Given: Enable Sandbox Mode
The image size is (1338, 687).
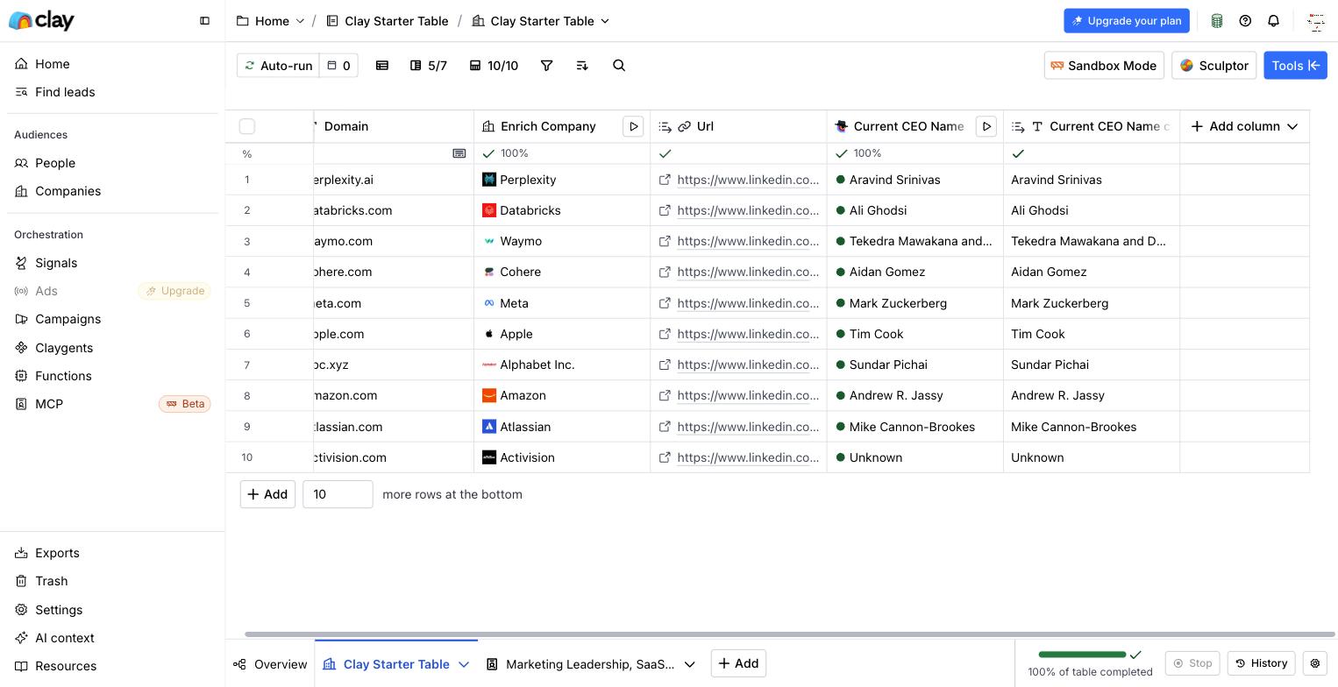Looking at the screenshot, I should point(1104,66).
